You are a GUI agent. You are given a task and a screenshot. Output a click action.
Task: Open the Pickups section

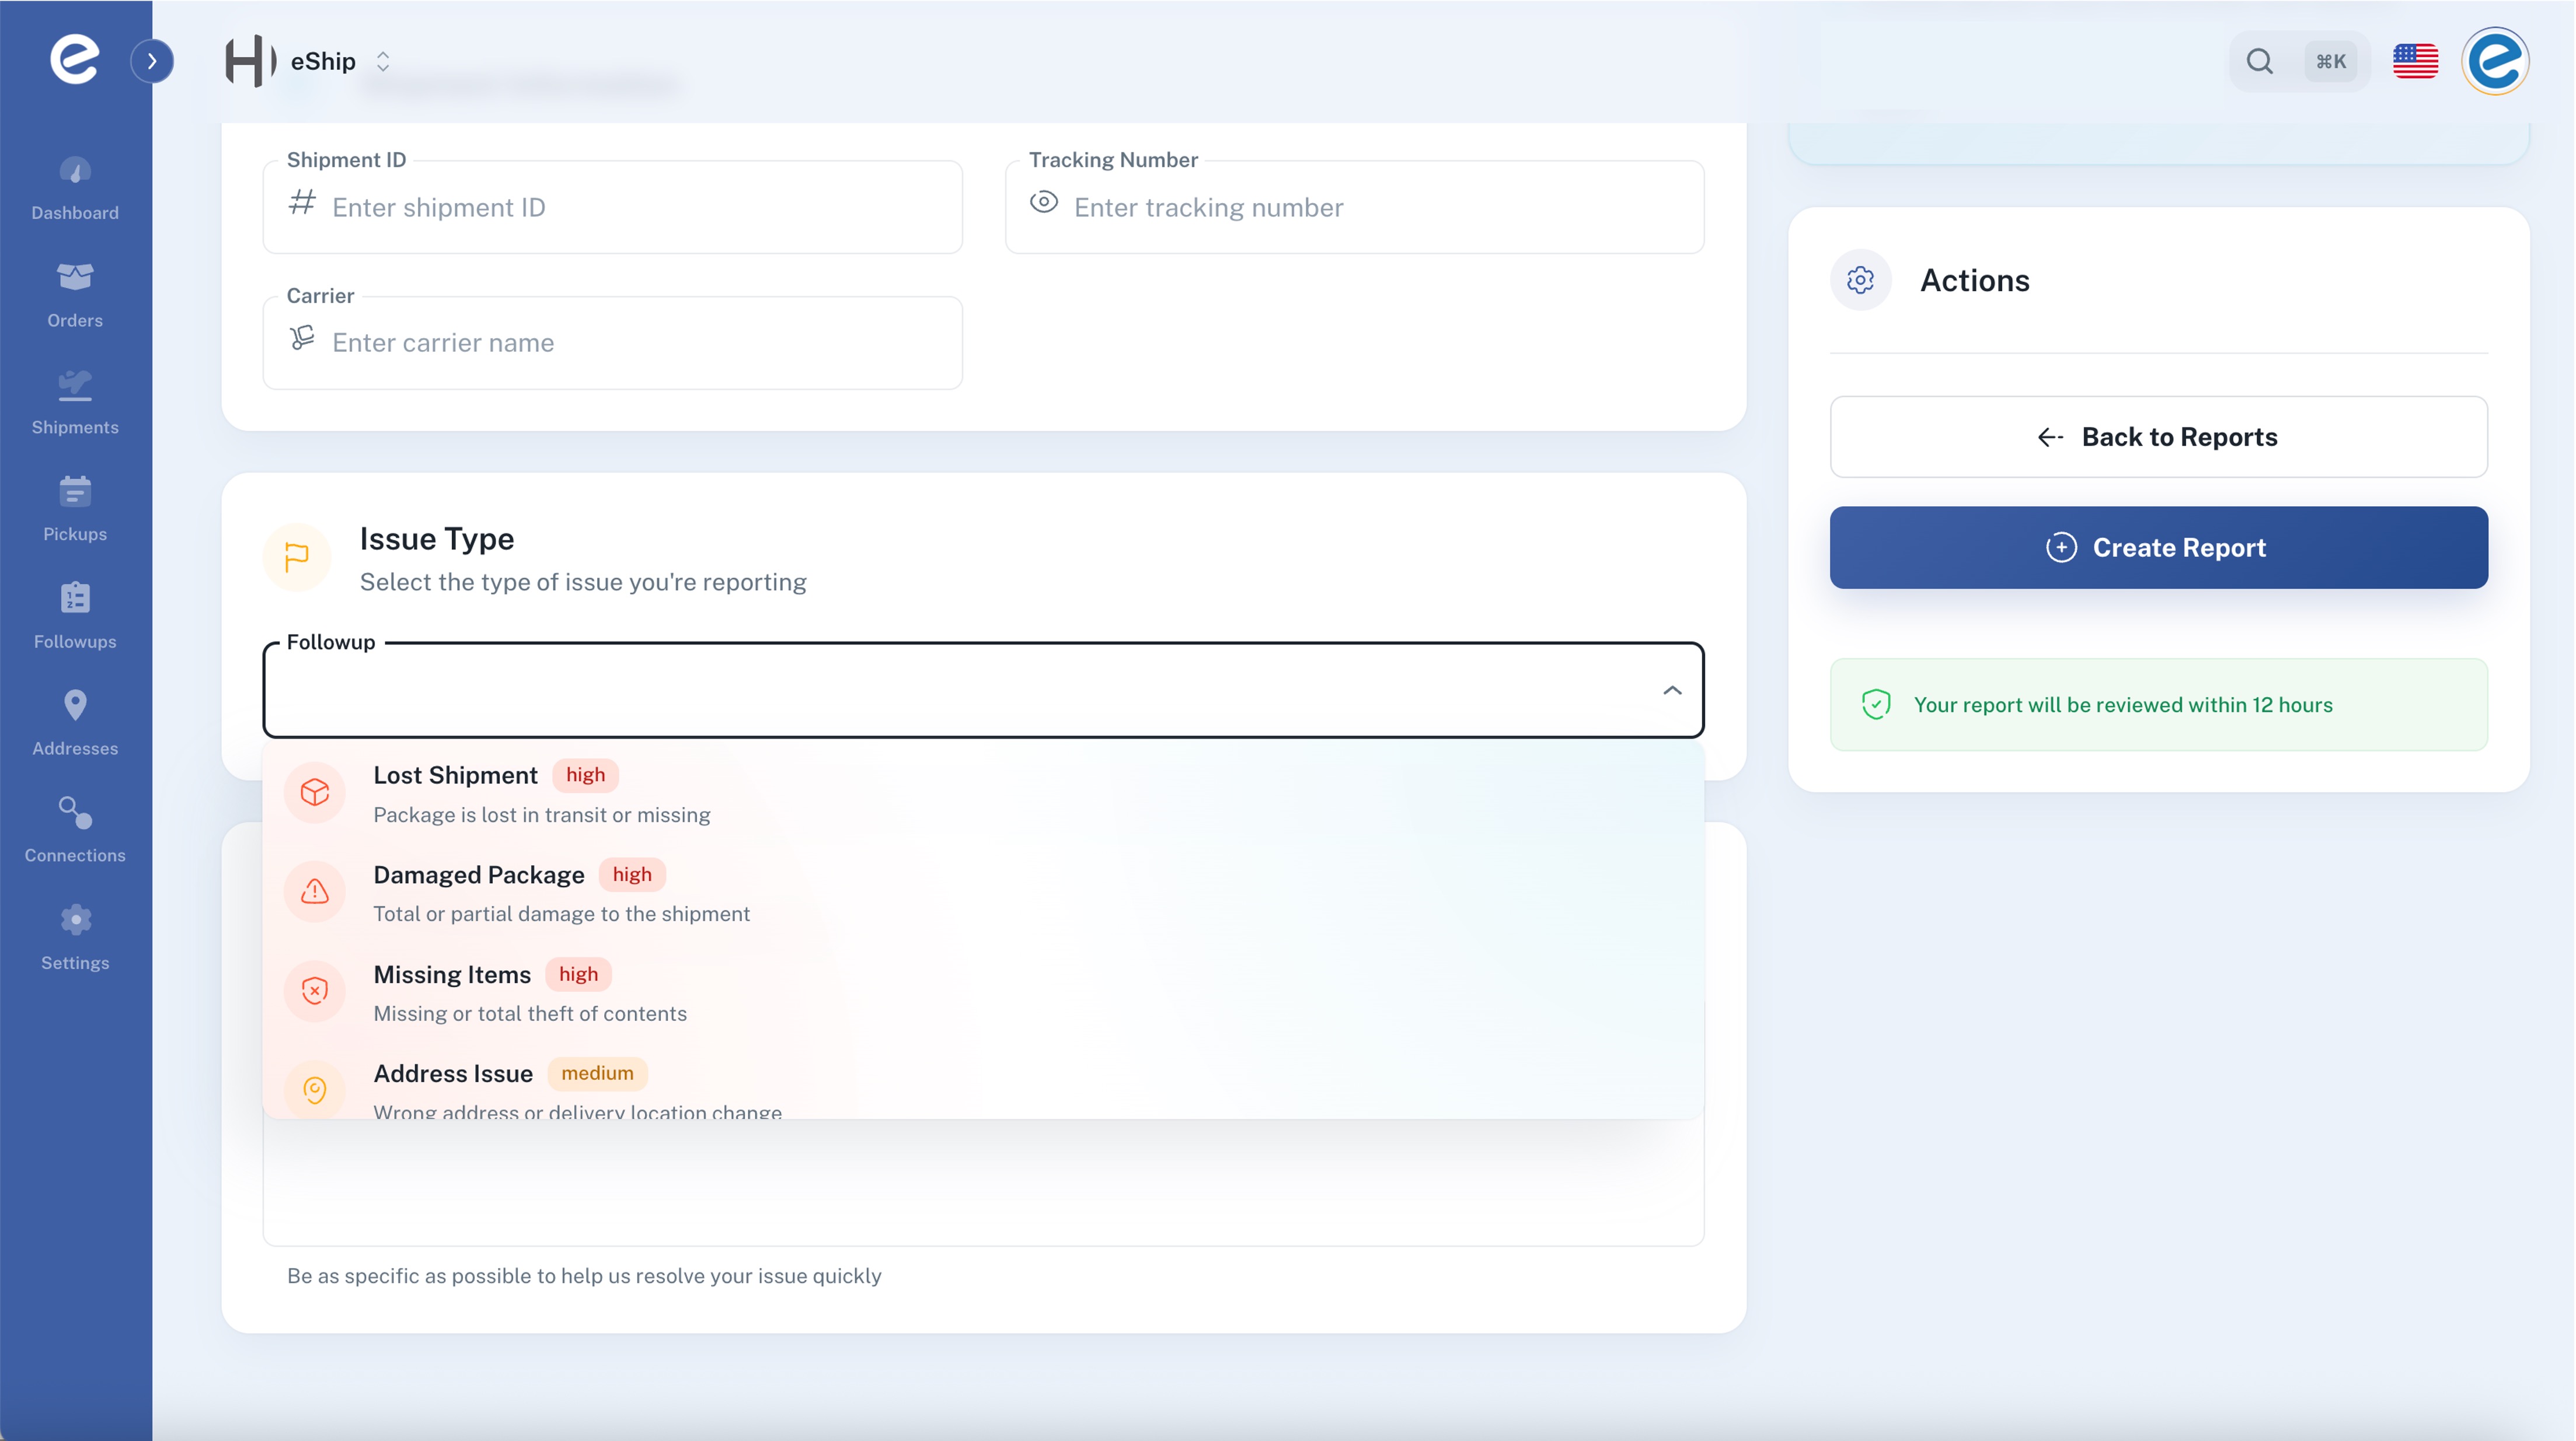[x=75, y=510]
